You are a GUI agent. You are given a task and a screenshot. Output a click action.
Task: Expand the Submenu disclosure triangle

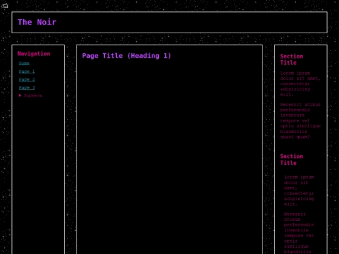click(x=20, y=95)
